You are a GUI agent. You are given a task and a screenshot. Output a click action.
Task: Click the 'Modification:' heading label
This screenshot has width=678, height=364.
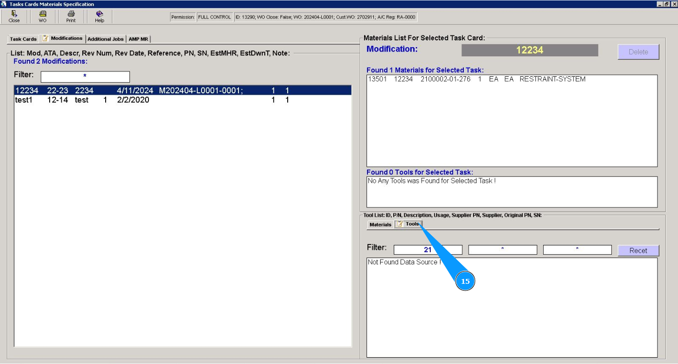[x=392, y=49]
